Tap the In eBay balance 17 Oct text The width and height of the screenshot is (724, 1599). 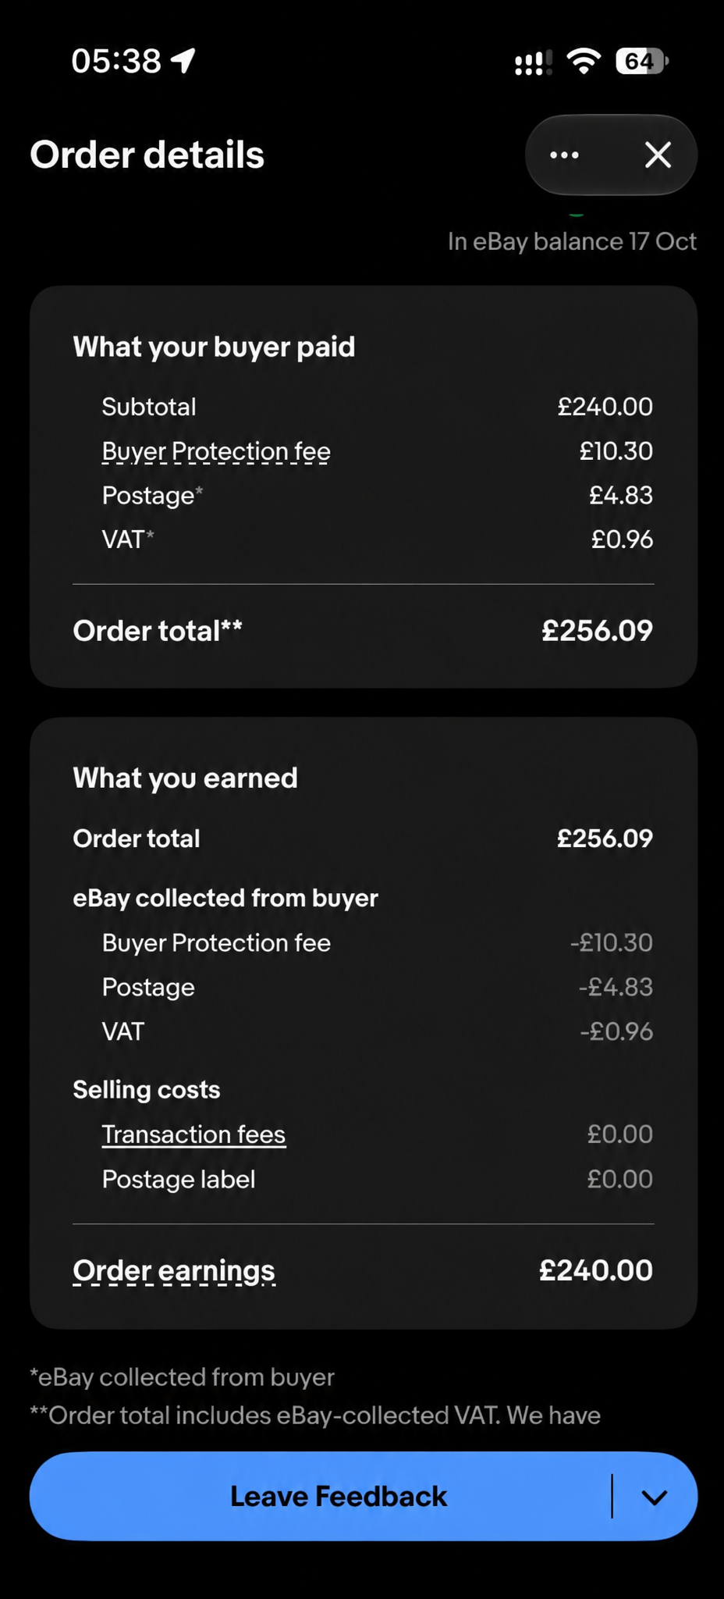click(572, 241)
